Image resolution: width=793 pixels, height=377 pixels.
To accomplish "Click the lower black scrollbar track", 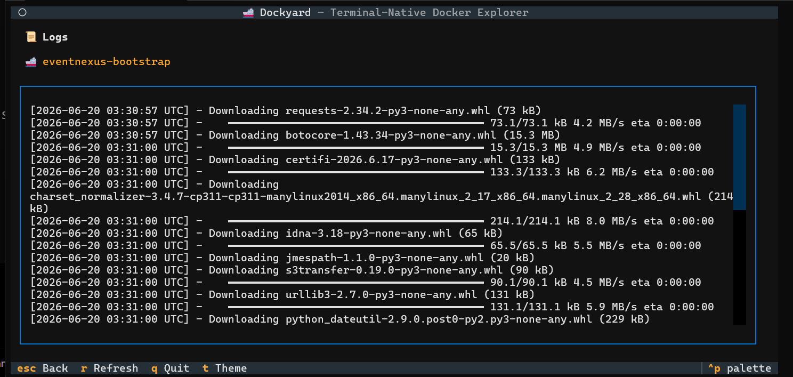I will (x=739, y=267).
